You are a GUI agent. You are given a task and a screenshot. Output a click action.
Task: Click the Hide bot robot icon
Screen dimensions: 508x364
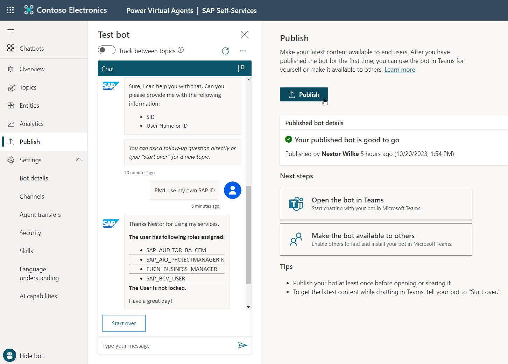coord(9,356)
